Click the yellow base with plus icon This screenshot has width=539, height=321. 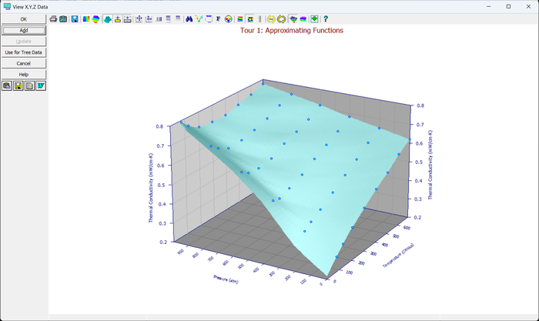118,19
